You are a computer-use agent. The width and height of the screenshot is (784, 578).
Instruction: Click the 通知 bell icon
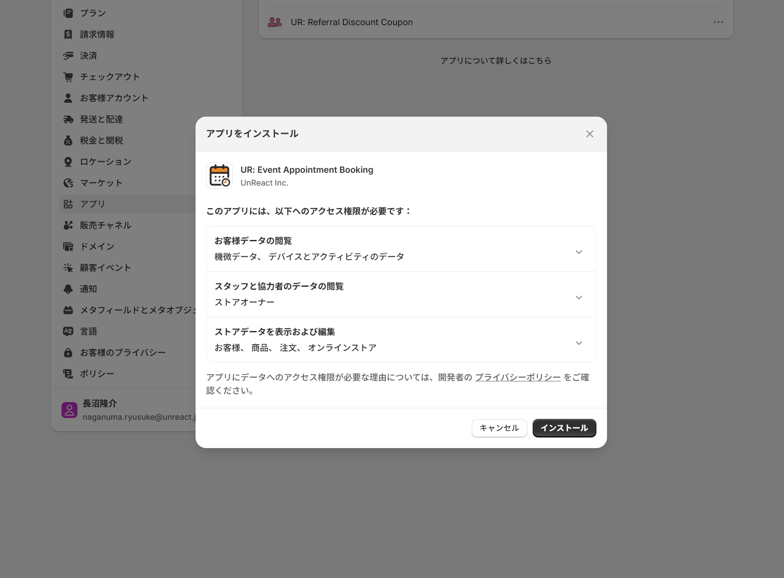[68, 289]
